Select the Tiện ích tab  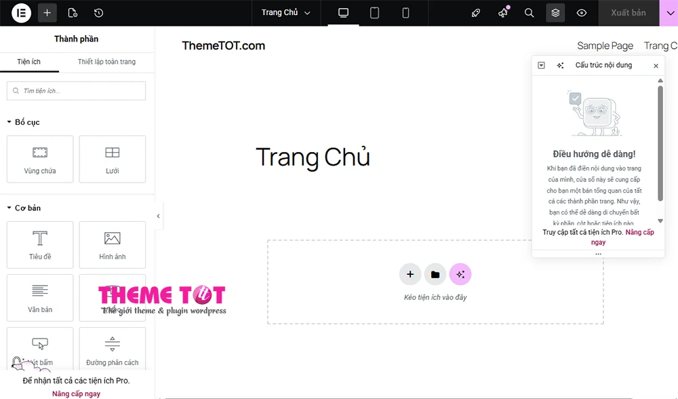[x=29, y=62]
